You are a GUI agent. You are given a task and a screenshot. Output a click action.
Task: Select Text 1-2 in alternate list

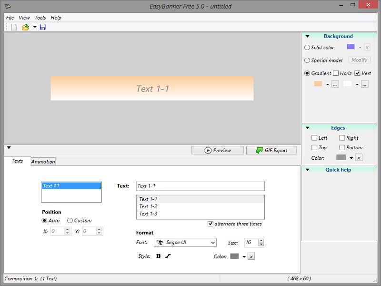(200, 206)
